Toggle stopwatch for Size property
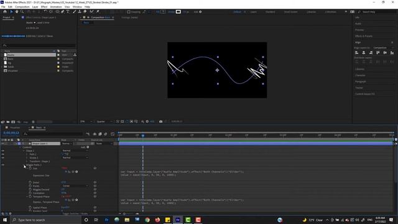This screenshot has height=224, width=398. (x=30, y=168)
